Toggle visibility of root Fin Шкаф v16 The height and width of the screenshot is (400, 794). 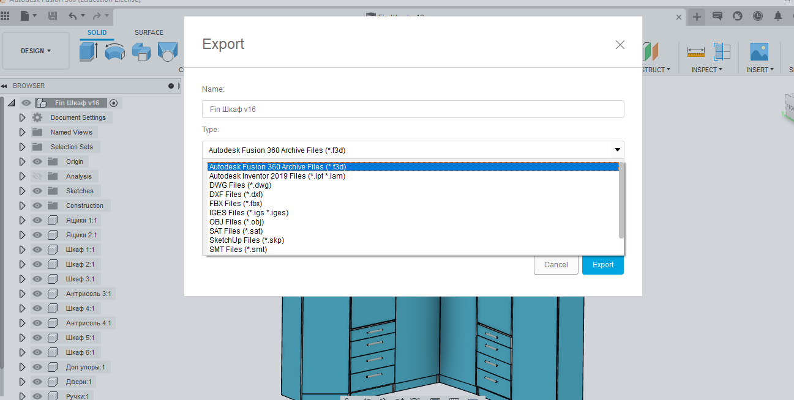point(26,103)
